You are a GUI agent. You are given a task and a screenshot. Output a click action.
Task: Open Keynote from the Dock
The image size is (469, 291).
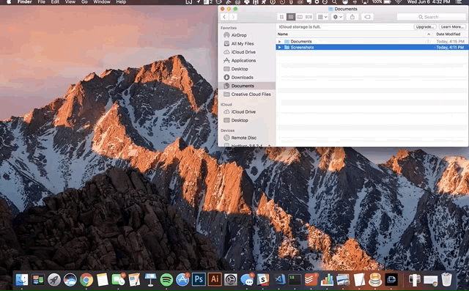pyautogui.click(x=150, y=280)
